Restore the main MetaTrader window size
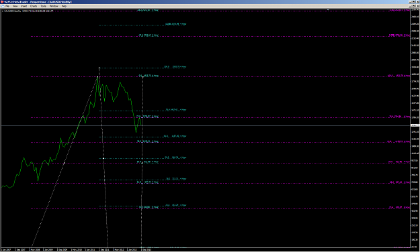This screenshot has width=420, height=252. (x=414, y=1)
